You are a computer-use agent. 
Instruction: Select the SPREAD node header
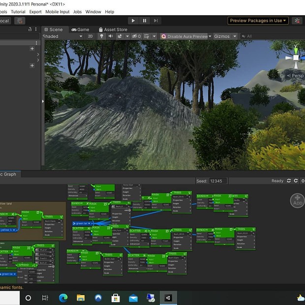pos(27,265)
